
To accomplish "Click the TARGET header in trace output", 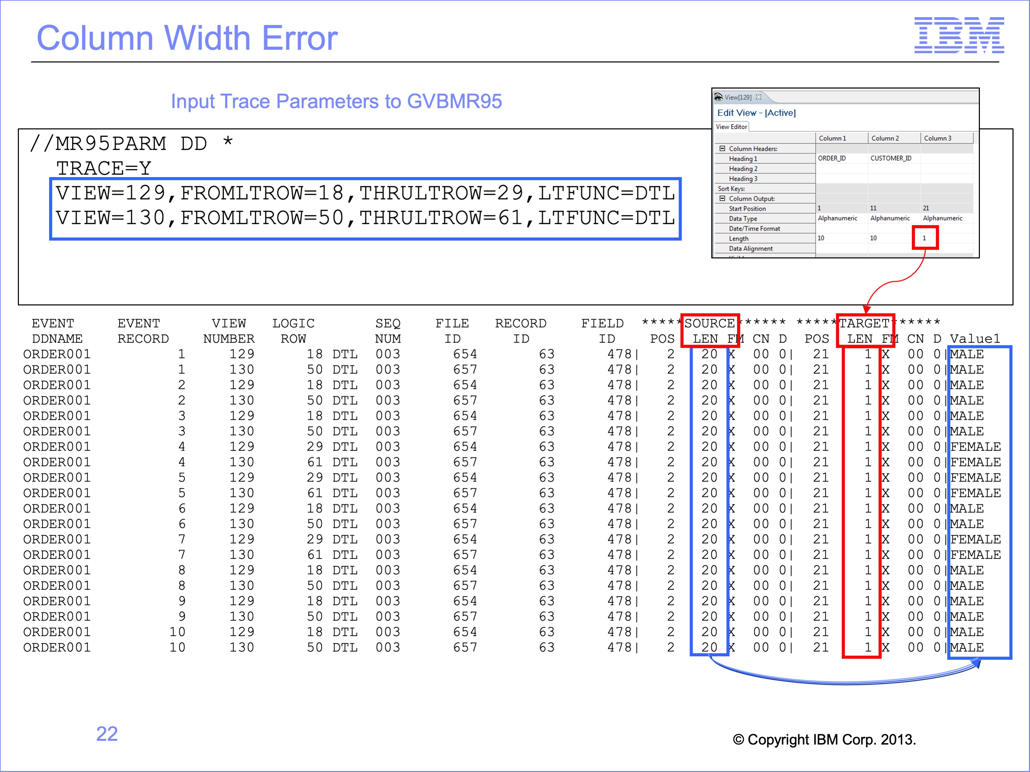I will coord(864,323).
